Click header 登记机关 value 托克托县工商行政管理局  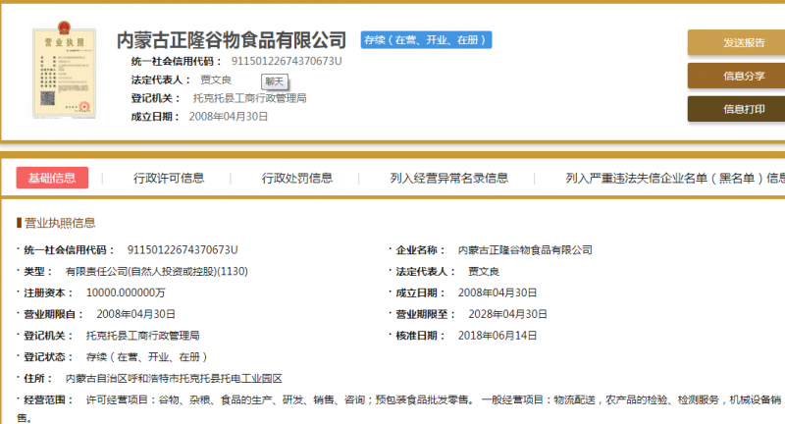coord(250,98)
